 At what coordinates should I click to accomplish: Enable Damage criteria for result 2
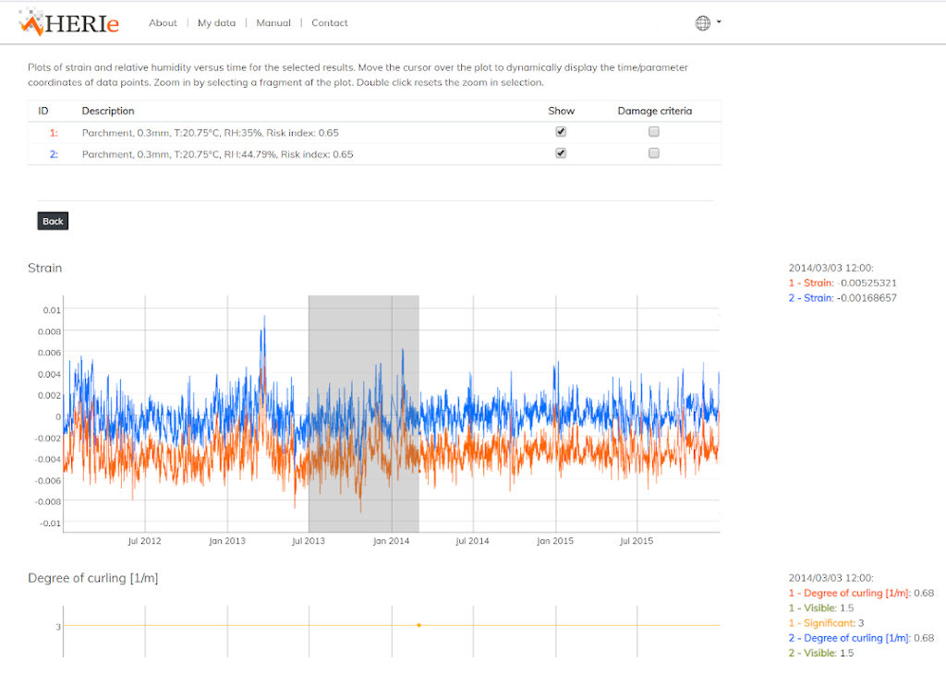[654, 154]
